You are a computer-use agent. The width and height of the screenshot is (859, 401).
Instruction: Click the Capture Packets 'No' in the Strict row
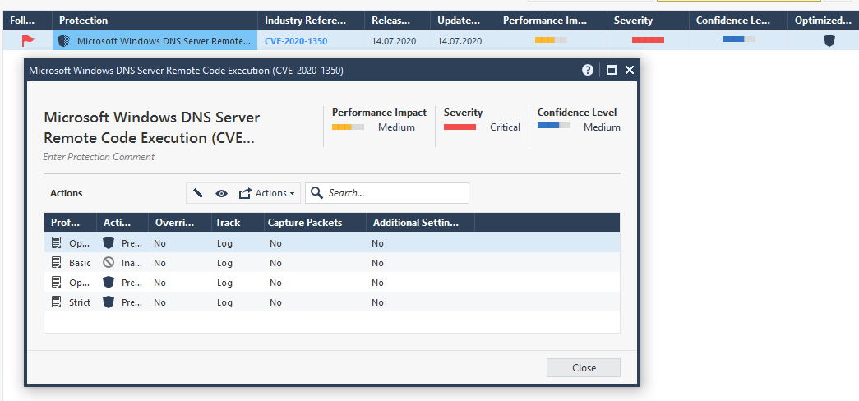point(275,302)
